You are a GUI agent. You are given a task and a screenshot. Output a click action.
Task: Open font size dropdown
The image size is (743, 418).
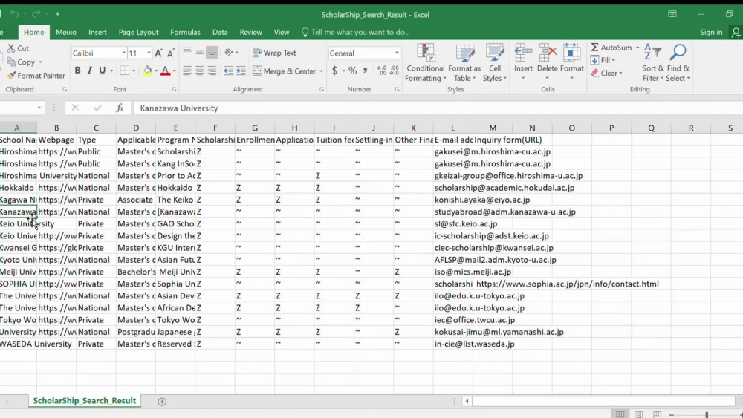pyautogui.click(x=149, y=53)
